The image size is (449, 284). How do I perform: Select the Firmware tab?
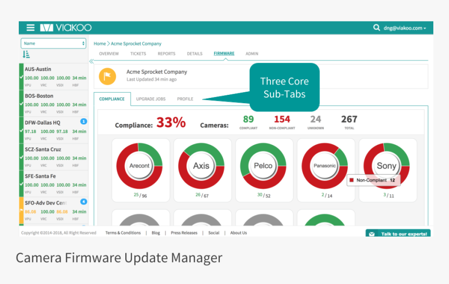coord(224,54)
